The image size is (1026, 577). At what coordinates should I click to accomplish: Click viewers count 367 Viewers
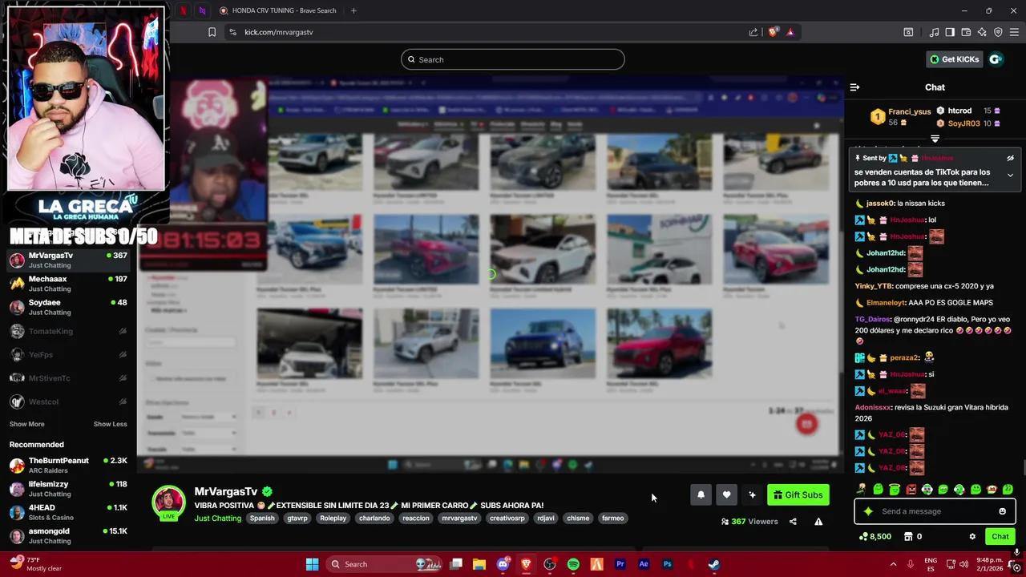[749, 522]
